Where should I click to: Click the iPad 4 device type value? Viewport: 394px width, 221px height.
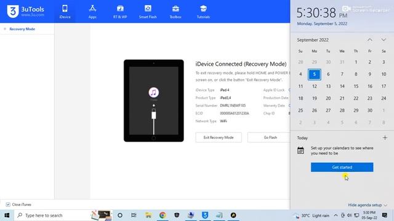pyautogui.click(x=225, y=90)
